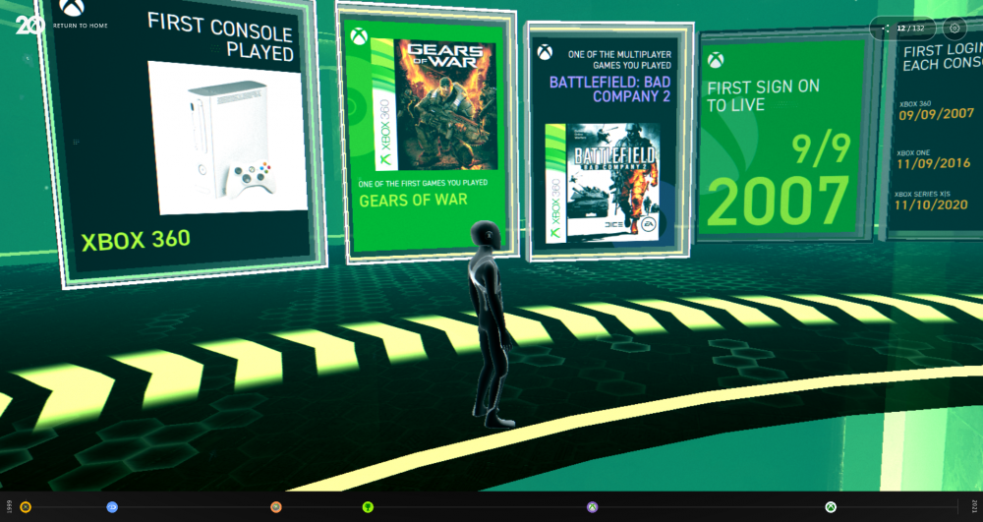The image size is (983, 522).
Task: Click the Xbox sphere logo above Return to Home
Action: (x=72, y=8)
